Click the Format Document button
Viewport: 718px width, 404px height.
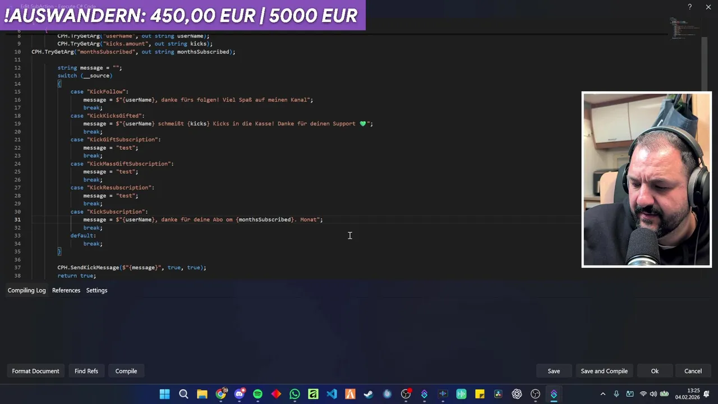point(35,371)
